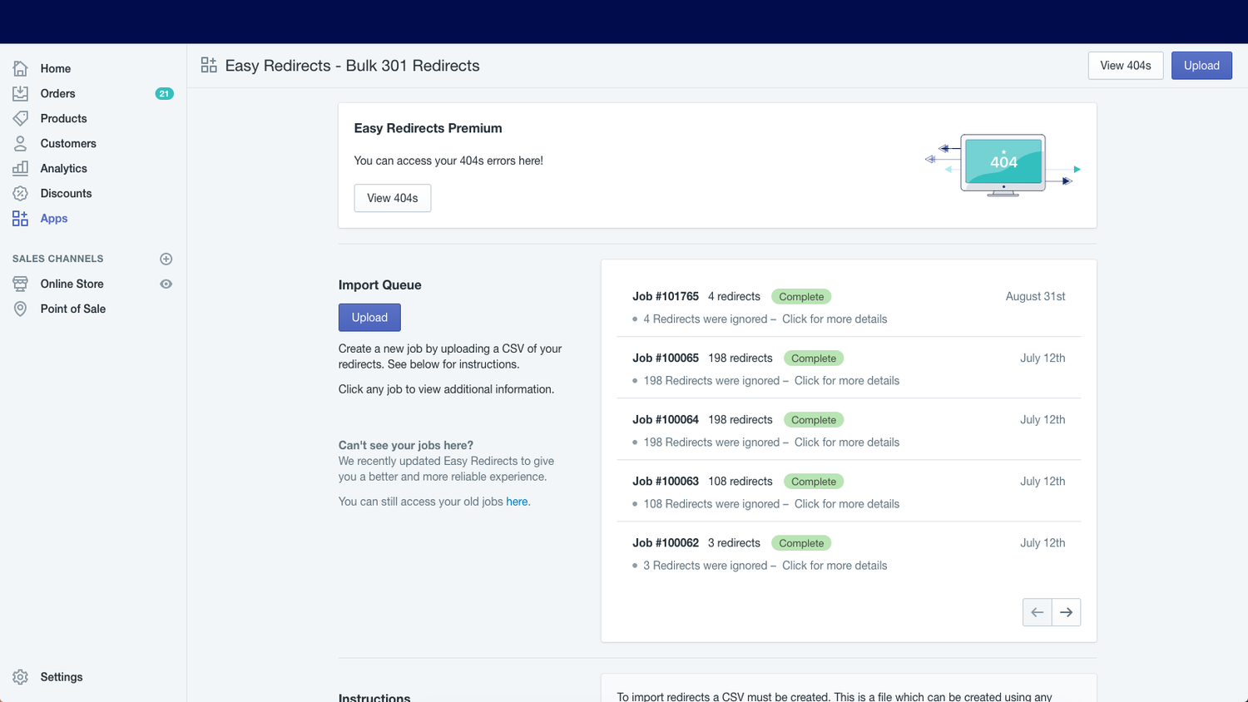Viewport: 1248px width, 702px height.
Task: Follow the 'here' link to old jobs
Action: coord(517,502)
